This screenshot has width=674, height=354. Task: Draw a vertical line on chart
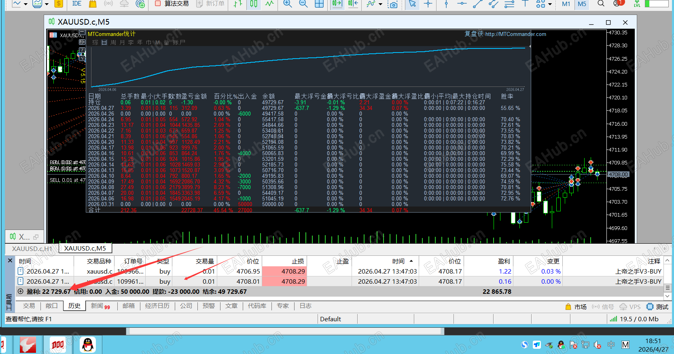(446, 4)
